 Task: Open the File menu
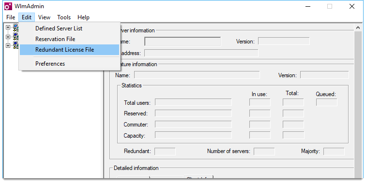pos(11,17)
